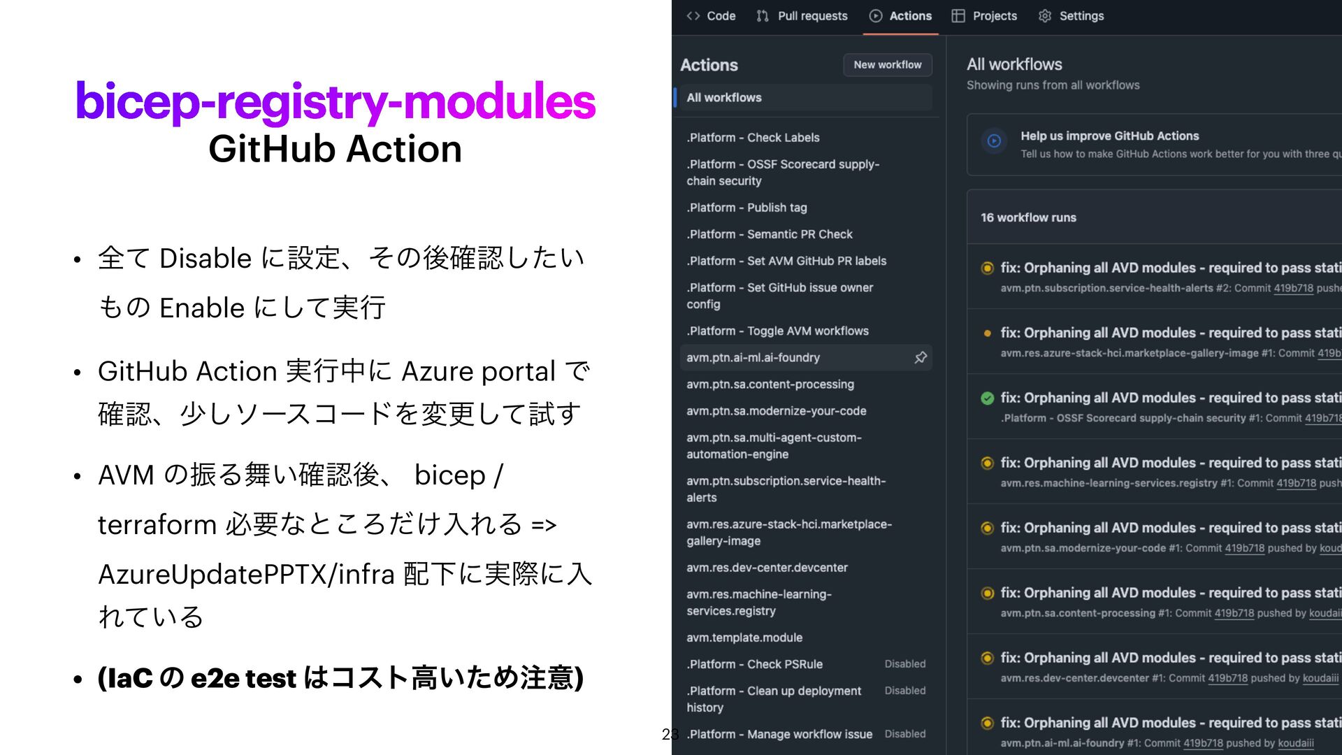Screen dimensions: 1342x755
Task: Click status icon of dev-center.devcenter run
Action: pos(987,658)
